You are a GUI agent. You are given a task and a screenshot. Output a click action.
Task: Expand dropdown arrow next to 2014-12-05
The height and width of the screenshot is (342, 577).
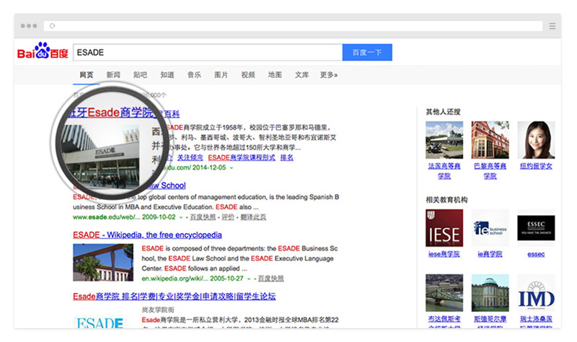point(232,168)
